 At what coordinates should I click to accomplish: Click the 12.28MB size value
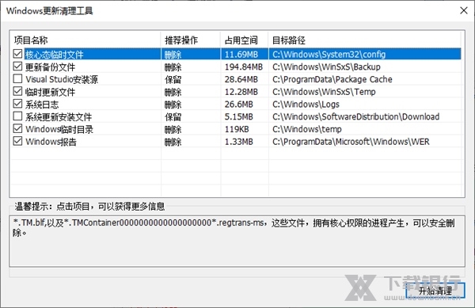(241, 92)
